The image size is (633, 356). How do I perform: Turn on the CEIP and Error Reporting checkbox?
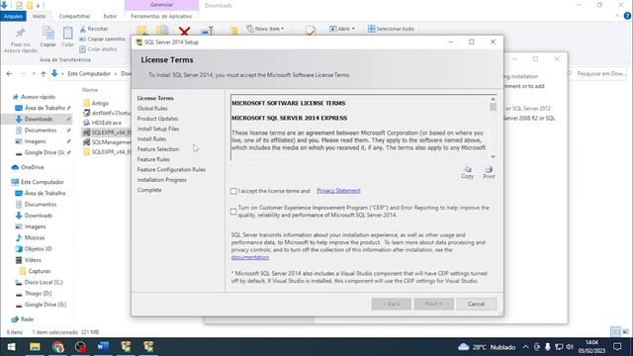[233, 212]
